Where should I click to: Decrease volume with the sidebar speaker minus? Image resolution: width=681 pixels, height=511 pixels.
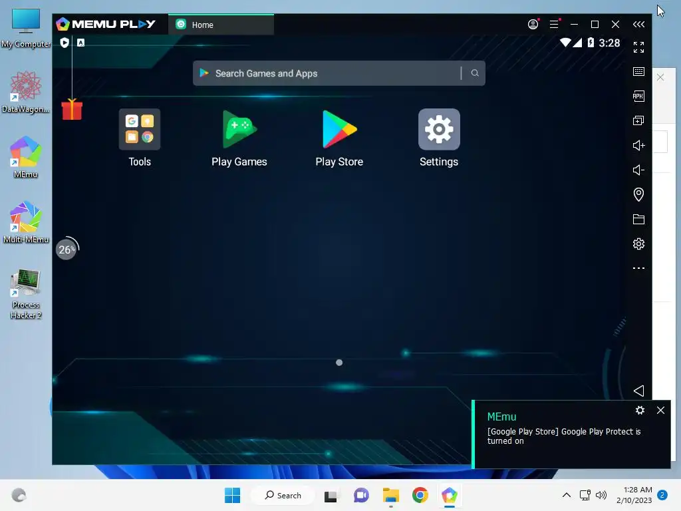[x=638, y=170]
